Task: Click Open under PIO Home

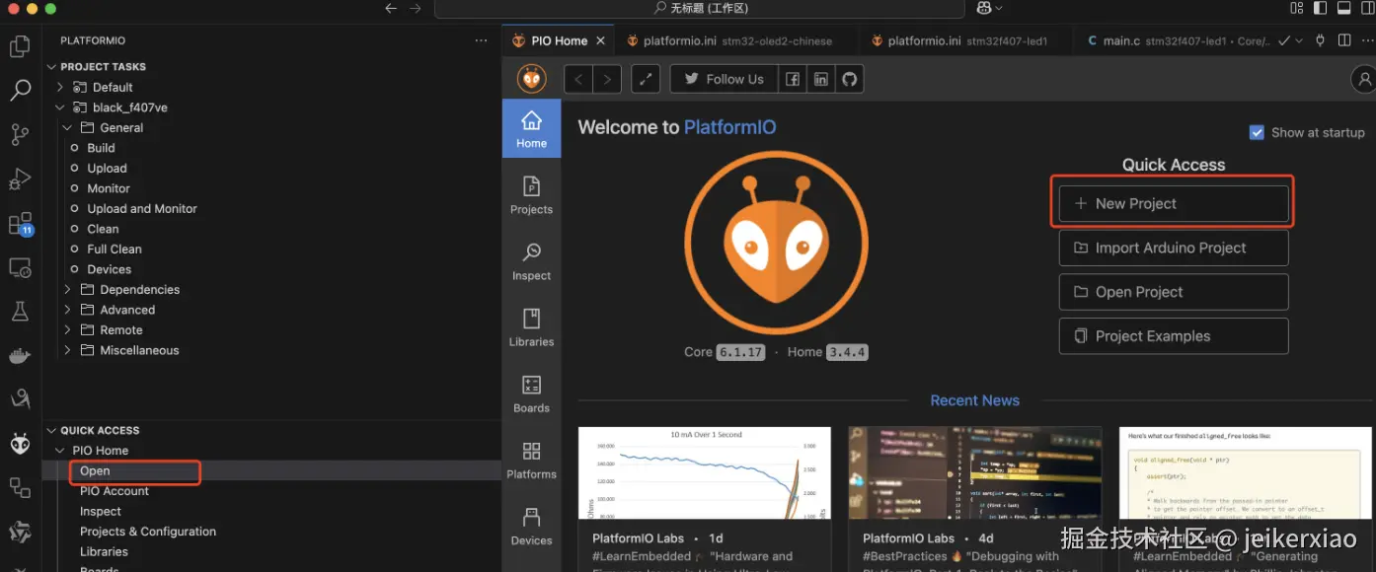Action: 95,470
